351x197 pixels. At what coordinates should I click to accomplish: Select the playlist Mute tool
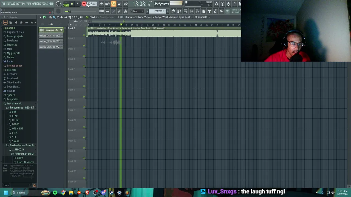point(62,17)
